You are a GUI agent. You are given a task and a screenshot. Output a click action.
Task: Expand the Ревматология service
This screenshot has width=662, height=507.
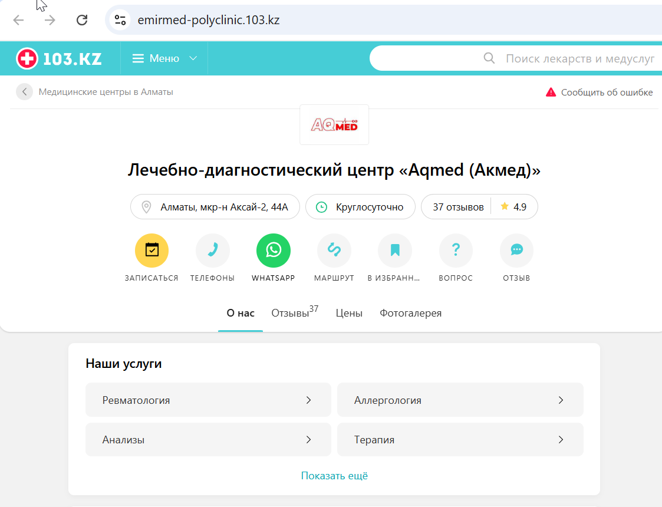208,400
